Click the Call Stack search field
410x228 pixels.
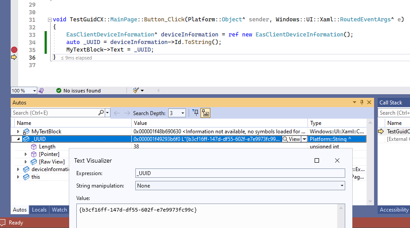pos(394,113)
